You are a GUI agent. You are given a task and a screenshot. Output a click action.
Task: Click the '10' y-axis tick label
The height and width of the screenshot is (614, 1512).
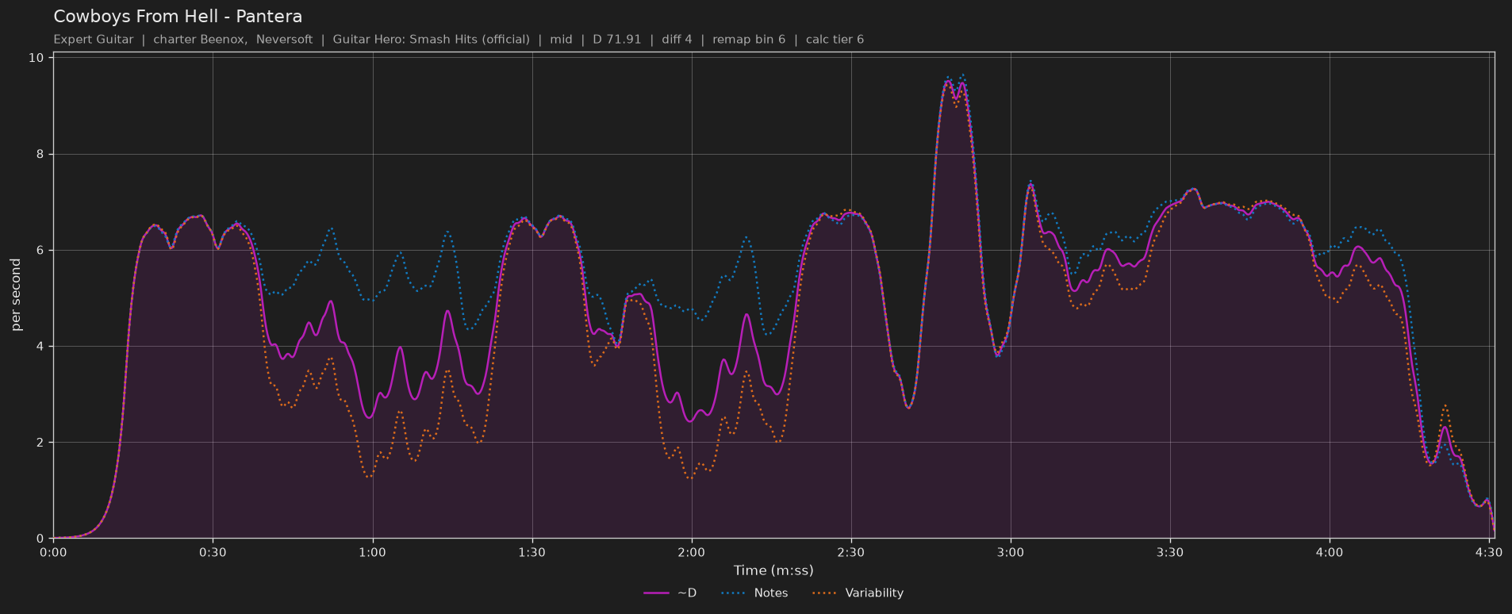[36, 58]
